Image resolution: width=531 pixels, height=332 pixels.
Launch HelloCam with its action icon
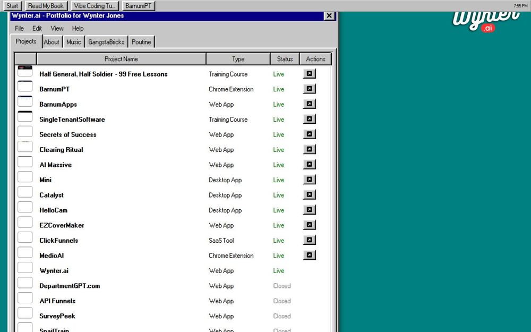[x=309, y=210]
